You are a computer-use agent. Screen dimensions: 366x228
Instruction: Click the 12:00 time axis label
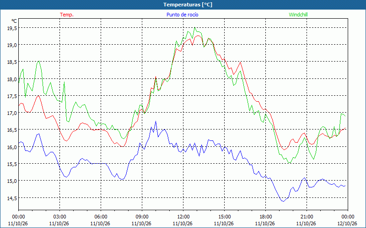pos(183,217)
